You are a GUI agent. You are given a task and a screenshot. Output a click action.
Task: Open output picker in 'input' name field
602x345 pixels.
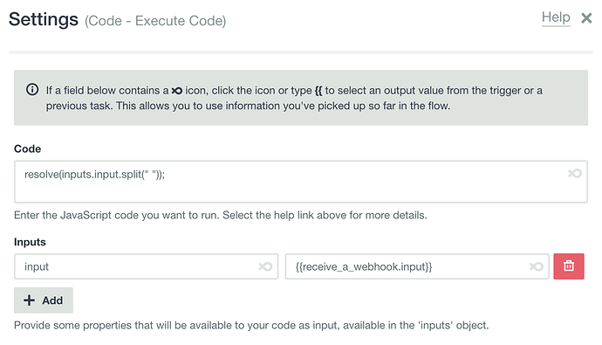(265, 266)
